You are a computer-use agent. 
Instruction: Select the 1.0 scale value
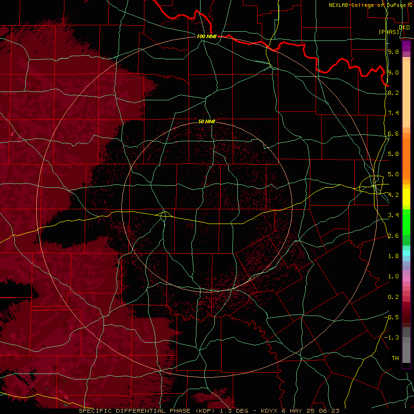393,276
